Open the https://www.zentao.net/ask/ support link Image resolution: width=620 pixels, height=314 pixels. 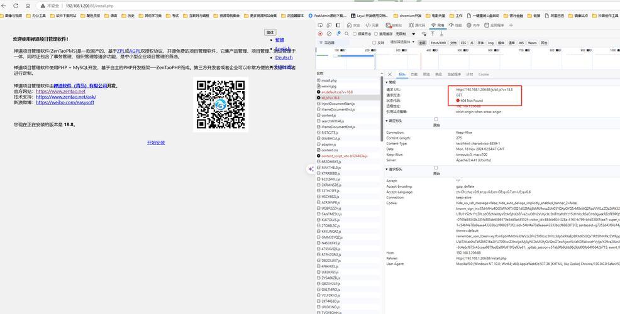[66, 97]
